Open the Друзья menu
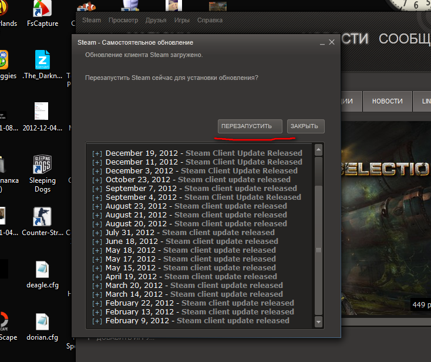The width and height of the screenshot is (431, 362). point(155,20)
